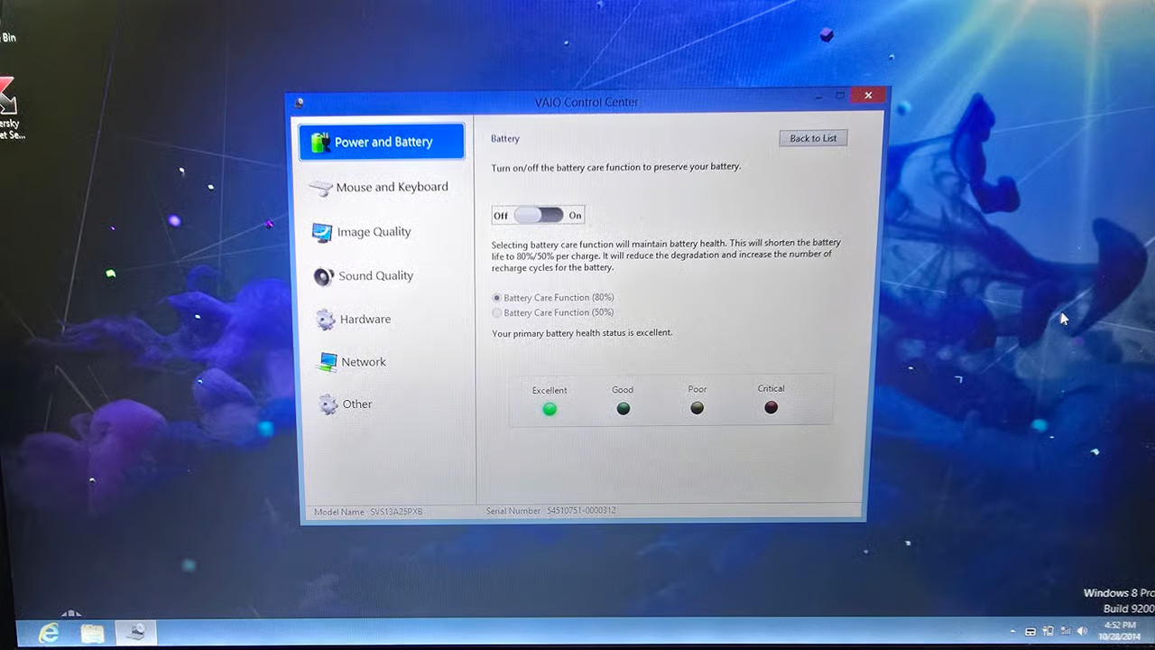
Task: Toggle the battery care Off/On switch
Action: [539, 215]
